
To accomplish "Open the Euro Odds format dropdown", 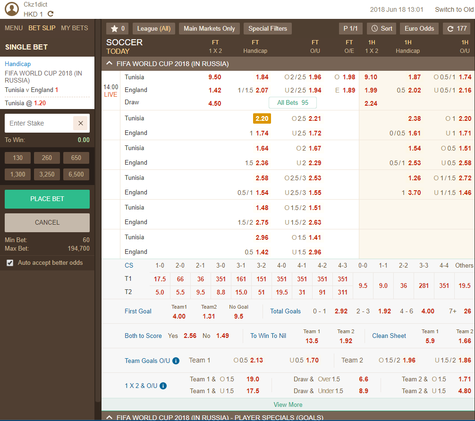I will [x=419, y=28].
